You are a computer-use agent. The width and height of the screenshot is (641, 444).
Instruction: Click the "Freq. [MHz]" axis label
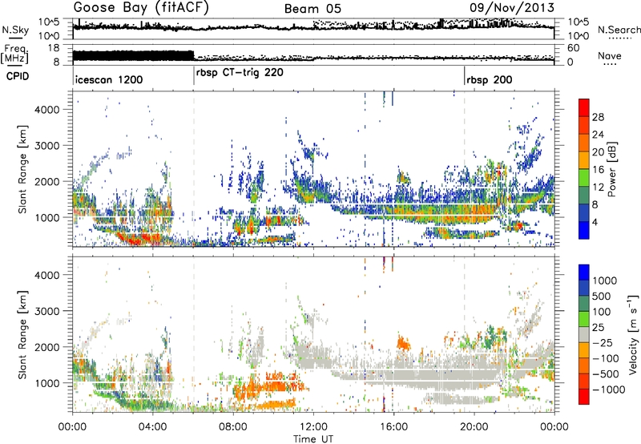click(x=14, y=54)
